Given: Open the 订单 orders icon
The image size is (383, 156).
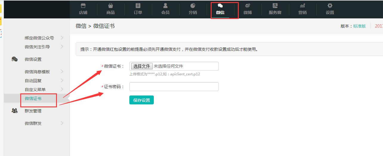Looking at the screenshot, I should click(138, 6).
